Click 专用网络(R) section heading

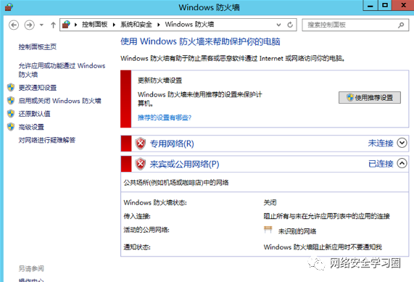click(172, 144)
